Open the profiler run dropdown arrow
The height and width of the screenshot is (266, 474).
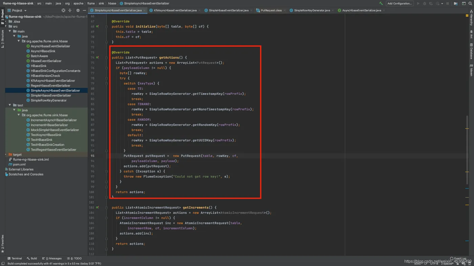coord(442,4)
